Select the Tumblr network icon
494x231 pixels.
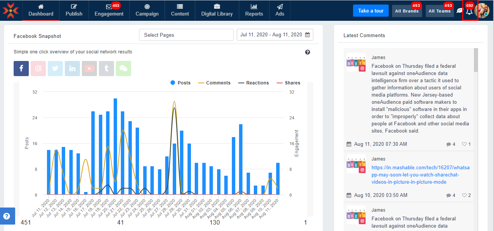106,69
